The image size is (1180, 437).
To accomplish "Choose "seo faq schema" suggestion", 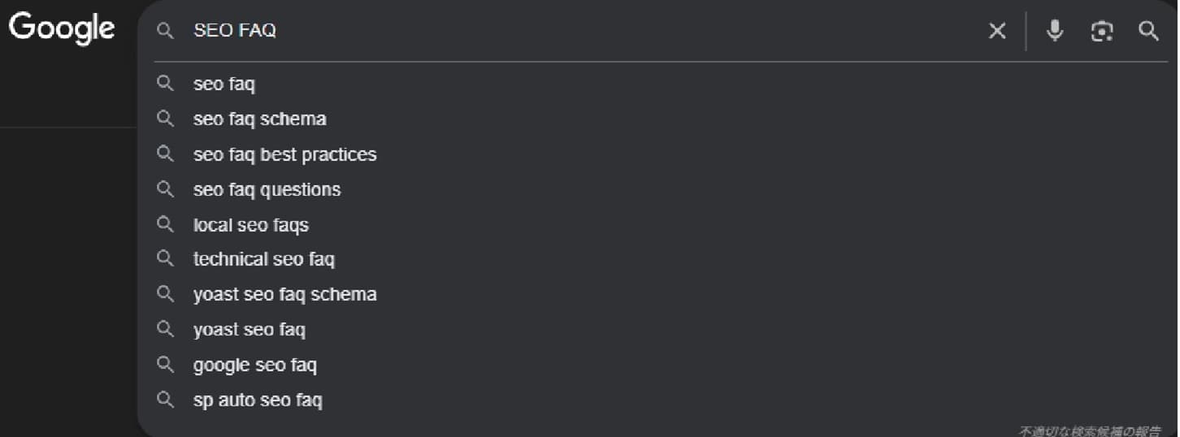I will 259,119.
